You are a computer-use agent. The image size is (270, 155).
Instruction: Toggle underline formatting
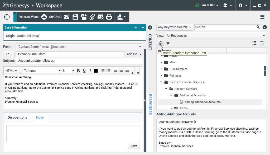click(x=84, y=71)
